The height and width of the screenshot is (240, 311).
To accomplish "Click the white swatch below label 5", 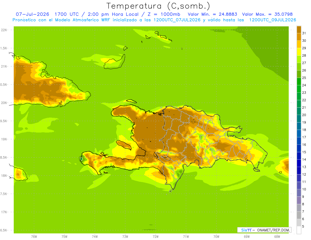I will [299, 230].
